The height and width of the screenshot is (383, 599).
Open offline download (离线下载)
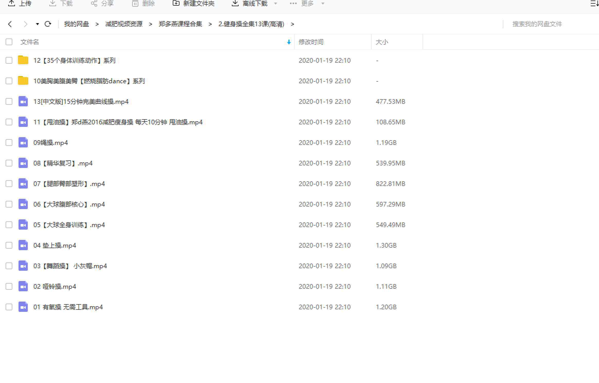(x=250, y=3)
